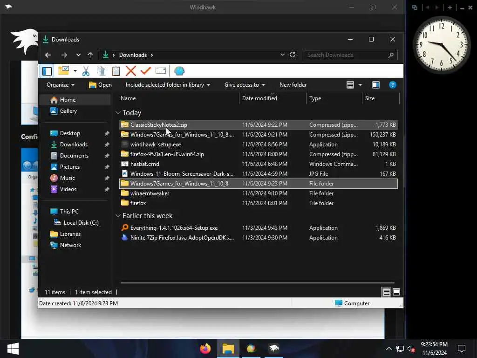Create a New folder
Screen dimensions: 477x358
pyautogui.click(x=293, y=85)
